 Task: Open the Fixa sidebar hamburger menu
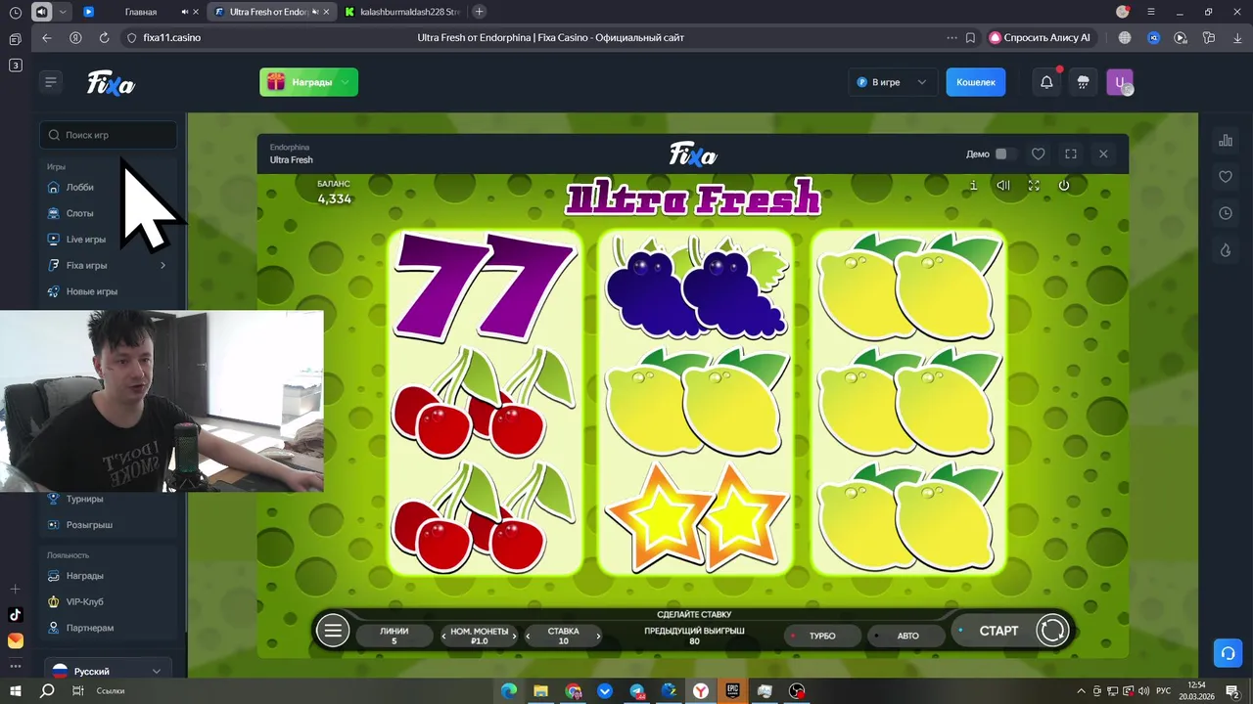click(x=51, y=82)
